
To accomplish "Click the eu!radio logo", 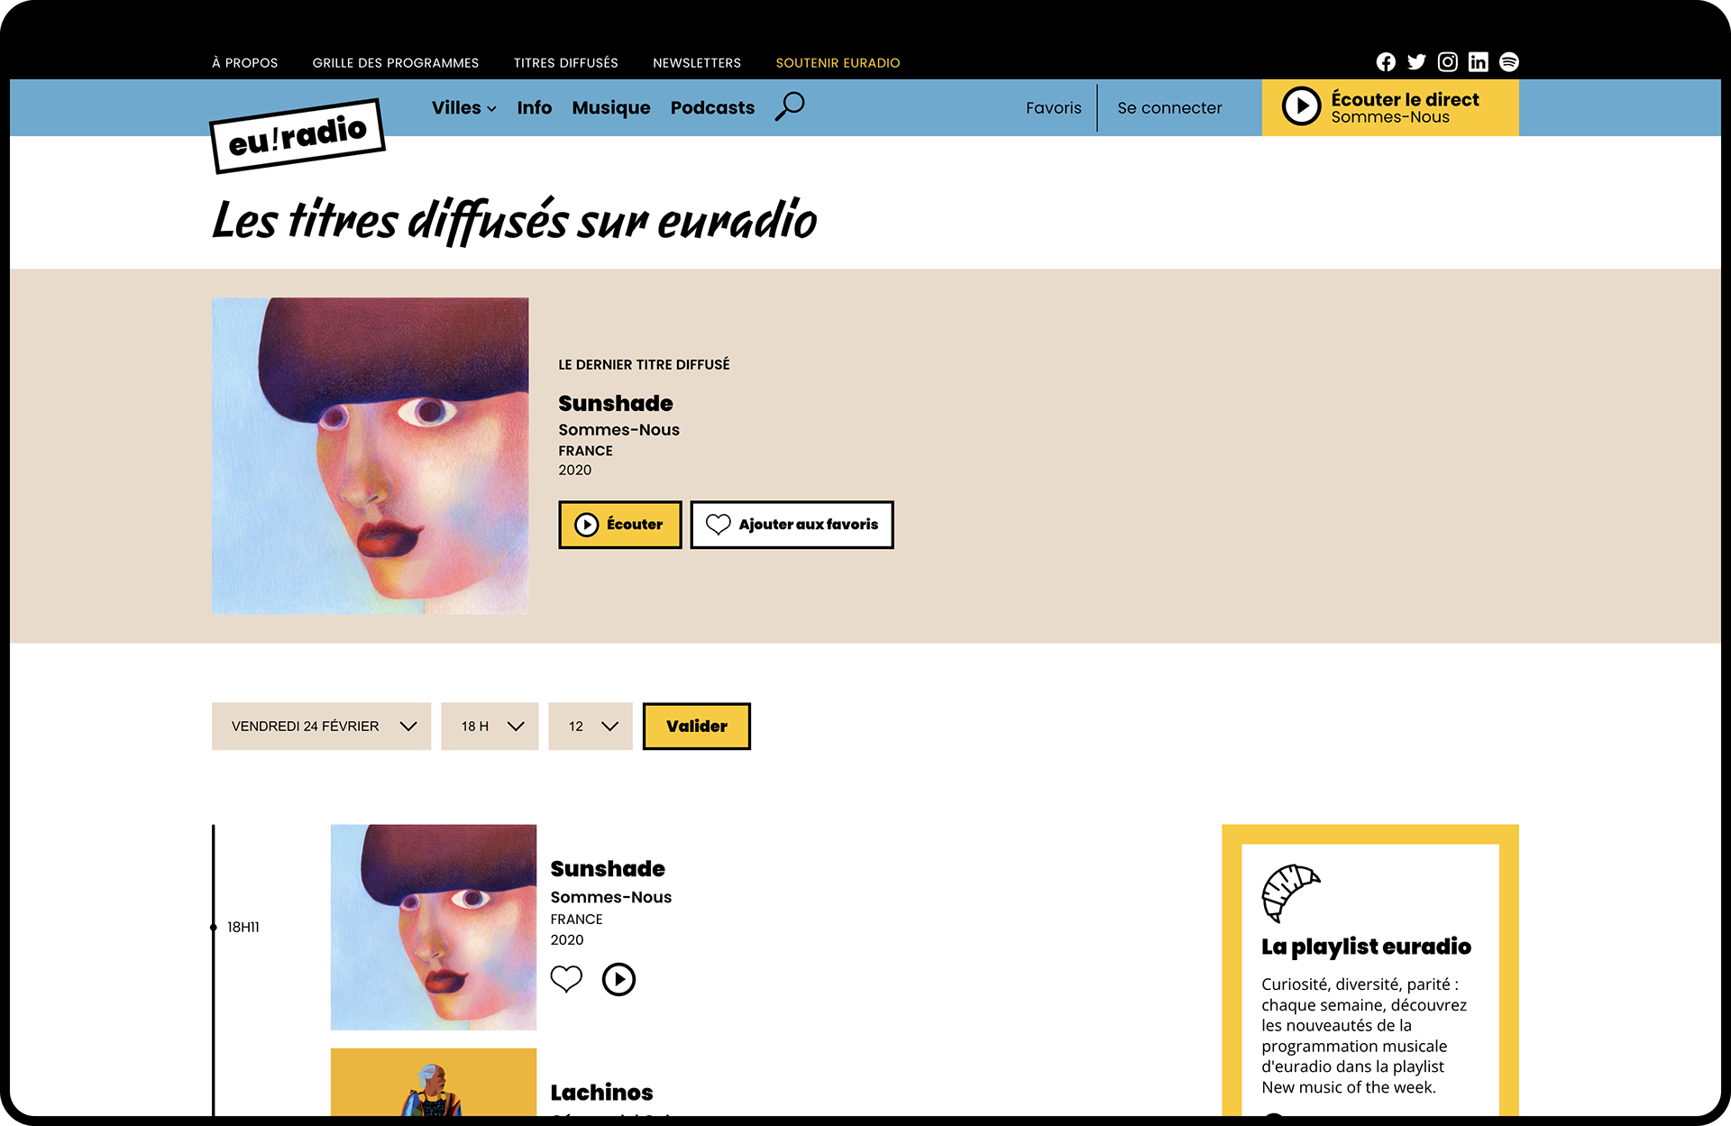I will tap(298, 136).
